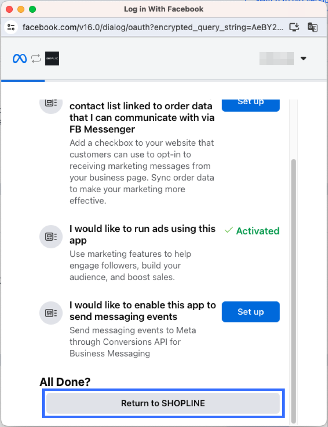Click the vertical scrollbar in the dialog

293,262
